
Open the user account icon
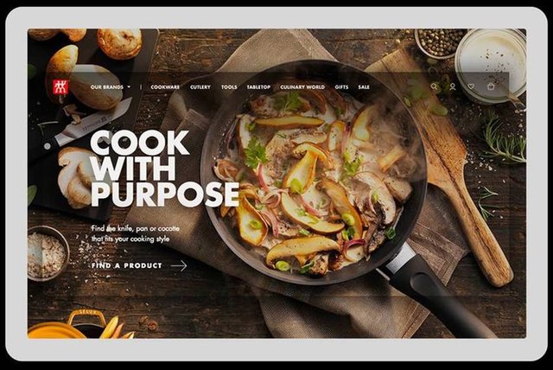pos(453,86)
